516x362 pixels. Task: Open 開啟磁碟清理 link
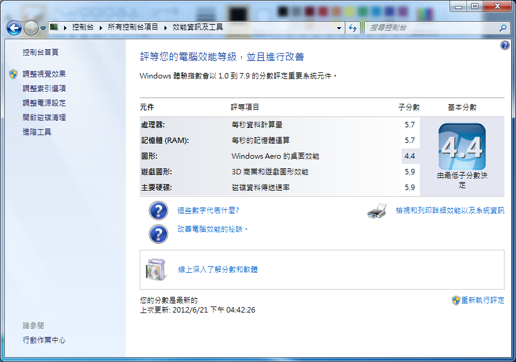coord(44,118)
